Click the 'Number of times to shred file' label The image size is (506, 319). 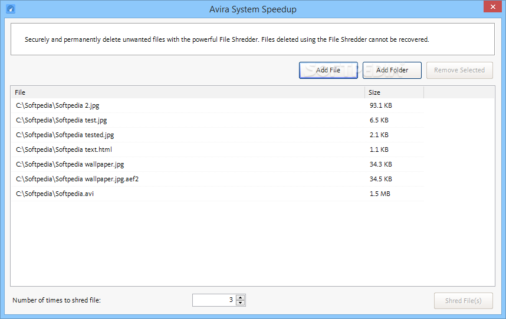[x=57, y=300]
